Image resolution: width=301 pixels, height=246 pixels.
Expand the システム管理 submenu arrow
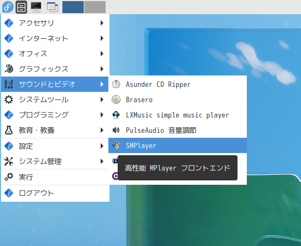click(x=102, y=161)
